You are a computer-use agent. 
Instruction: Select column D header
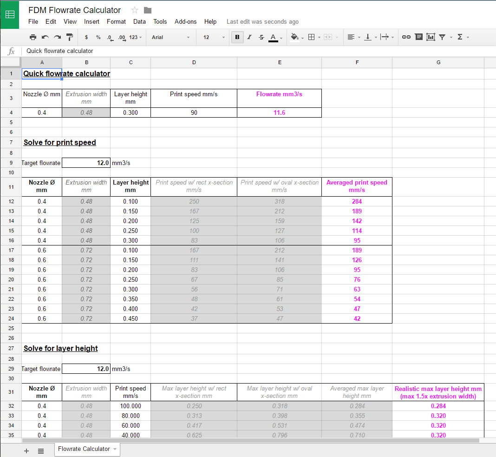pyautogui.click(x=194, y=62)
